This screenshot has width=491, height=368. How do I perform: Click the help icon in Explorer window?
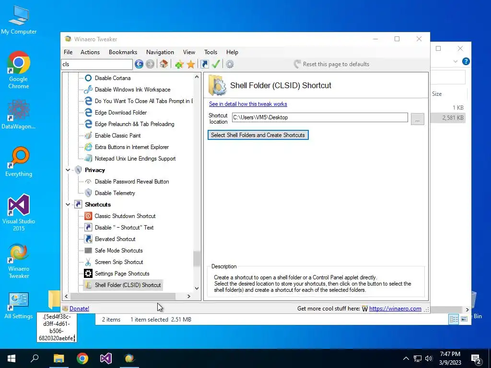(466, 61)
